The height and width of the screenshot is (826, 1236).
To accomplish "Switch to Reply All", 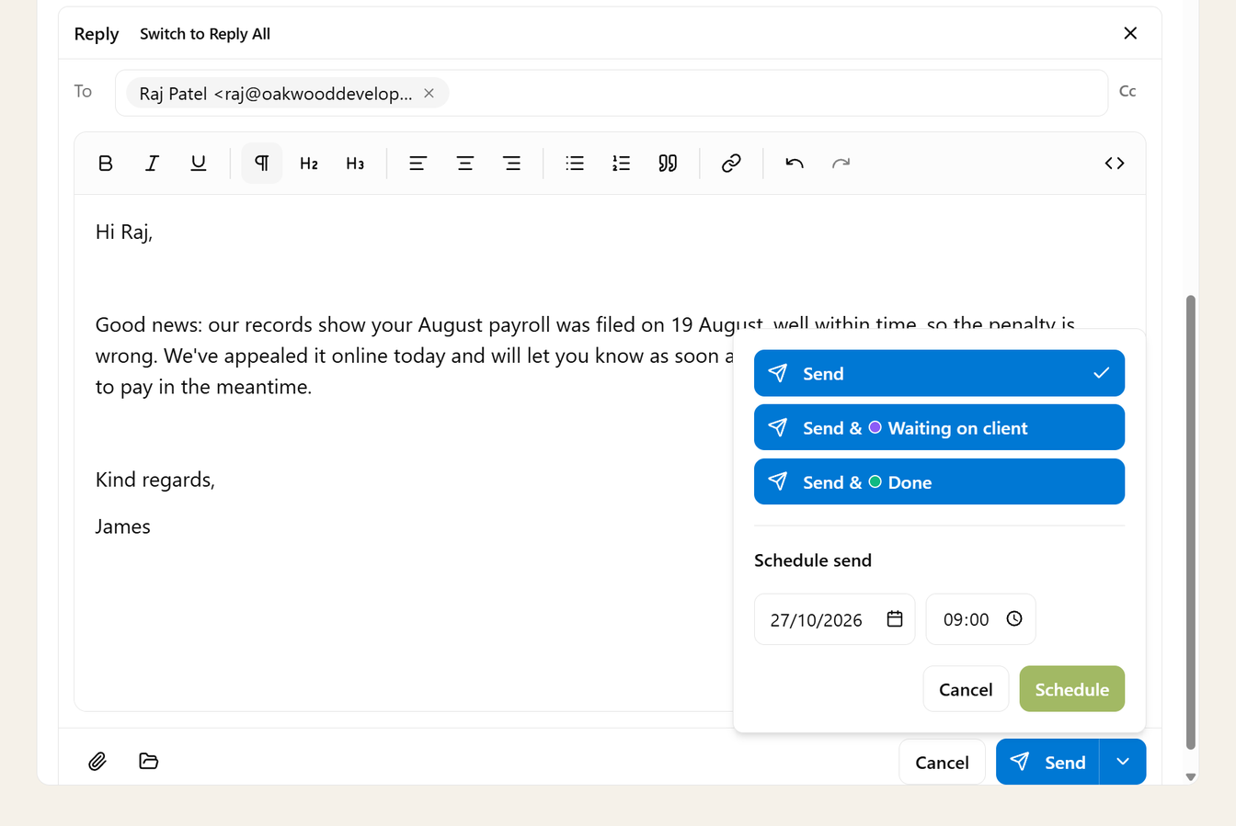I will coord(205,34).
